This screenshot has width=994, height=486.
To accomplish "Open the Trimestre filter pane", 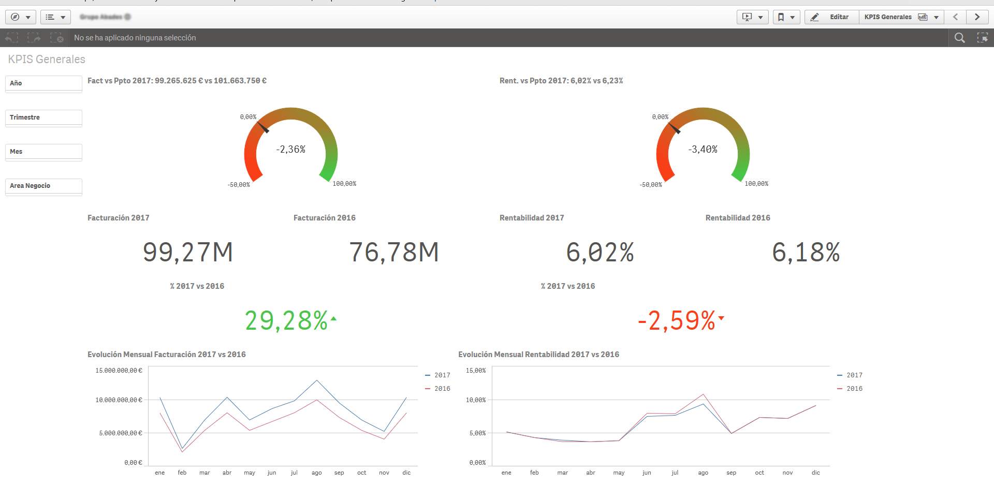I will (43, 117).
